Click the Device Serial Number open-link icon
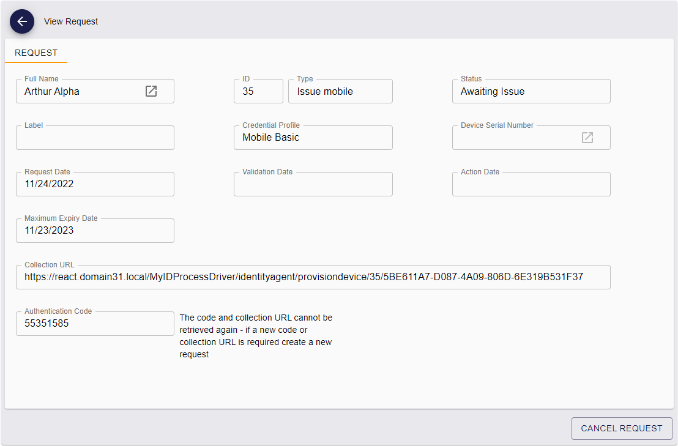Screen dimensions: 678x446 tap(587, 138)
